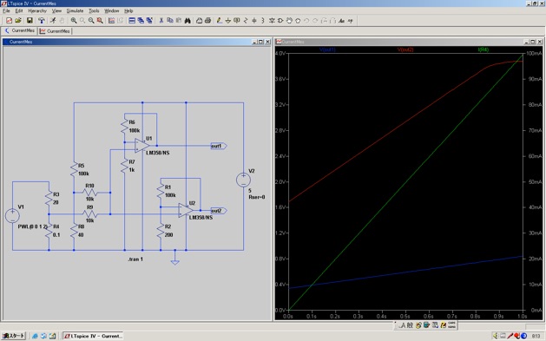The height and width of the screenshot is (341, 546).
Task: Click the I(R4) trace label
Action: coord(484,49)
